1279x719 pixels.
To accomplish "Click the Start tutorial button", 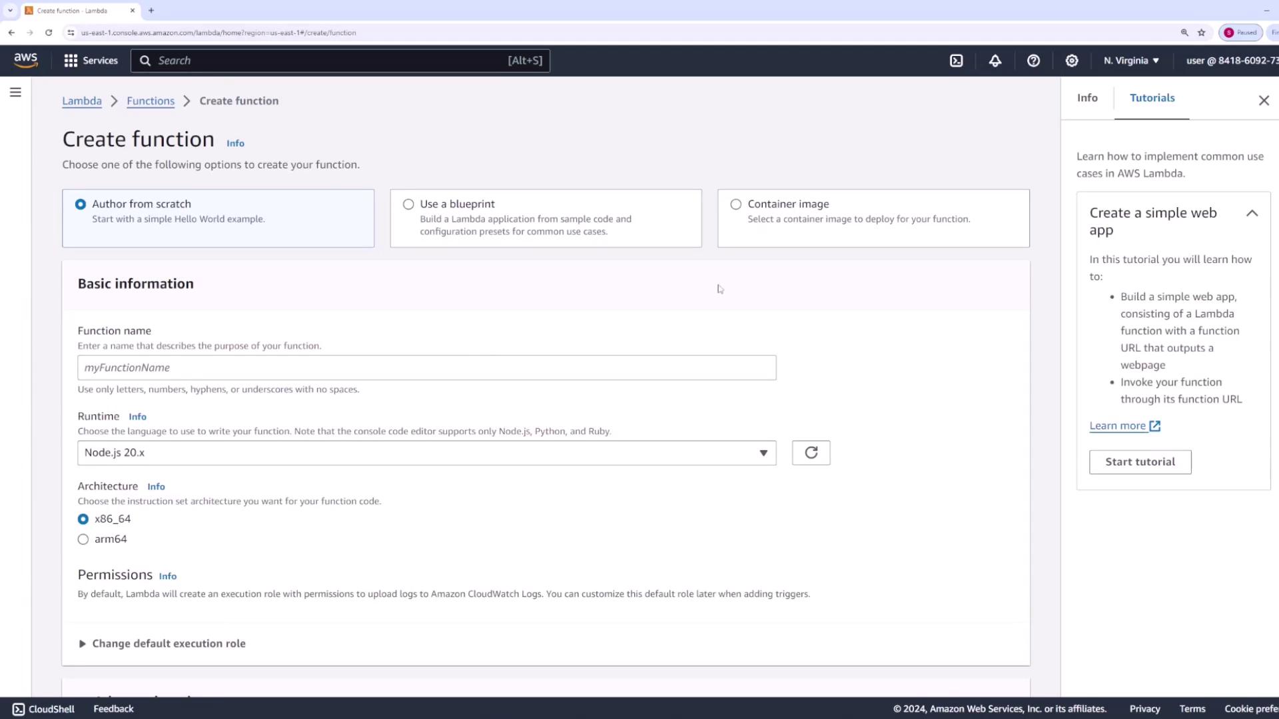I will pyautogui.click(x=1140, y=462).
